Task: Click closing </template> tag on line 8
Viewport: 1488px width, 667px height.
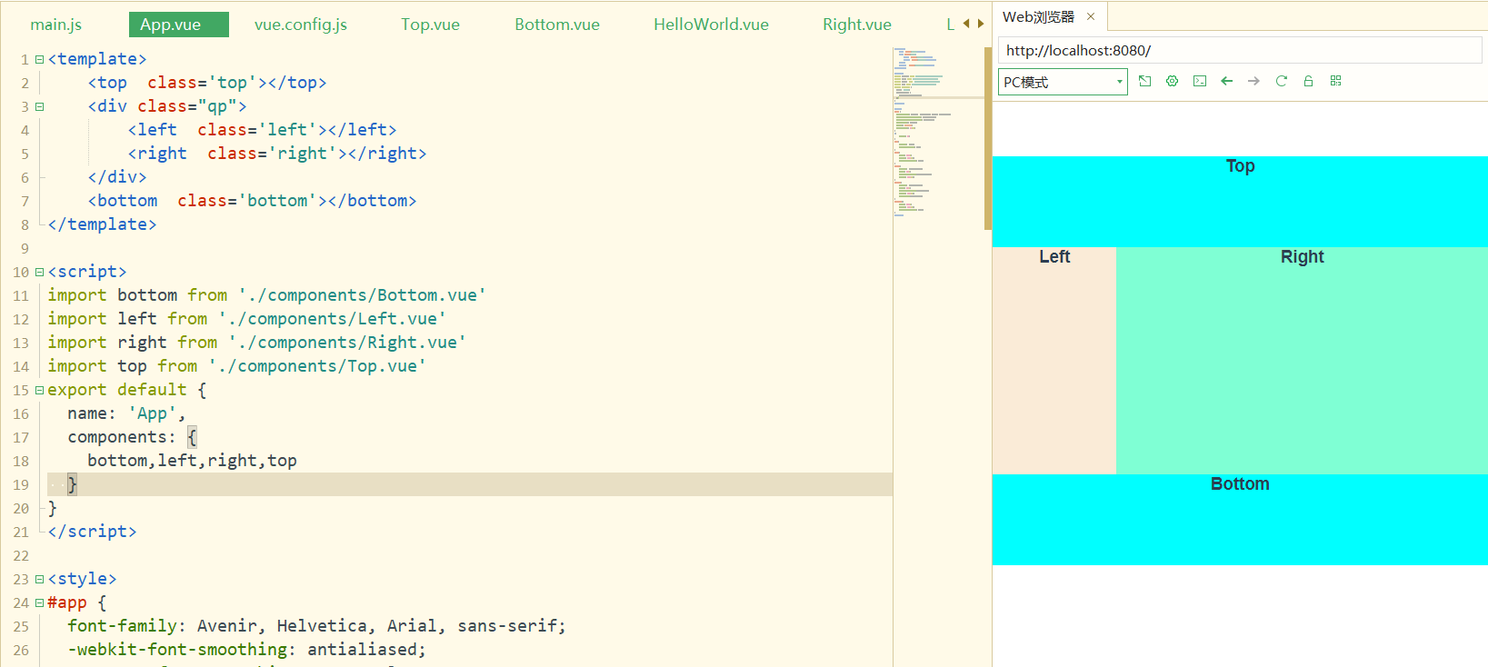Action: pyautogui.click(x=102, y=224)
